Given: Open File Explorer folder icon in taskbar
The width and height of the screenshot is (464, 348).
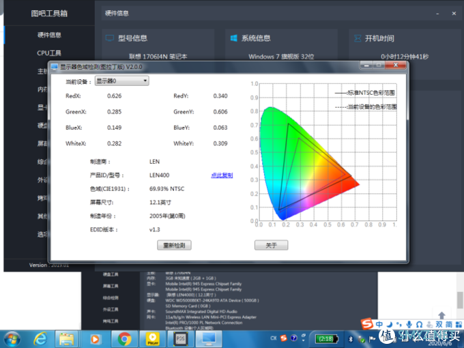Looking at the screenshot, I should 68,338.
